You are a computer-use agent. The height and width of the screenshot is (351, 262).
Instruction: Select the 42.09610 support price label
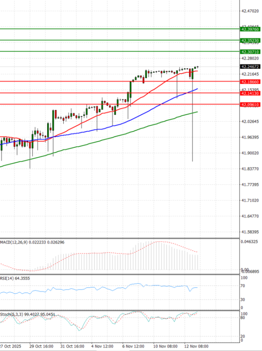coord(250,105)
